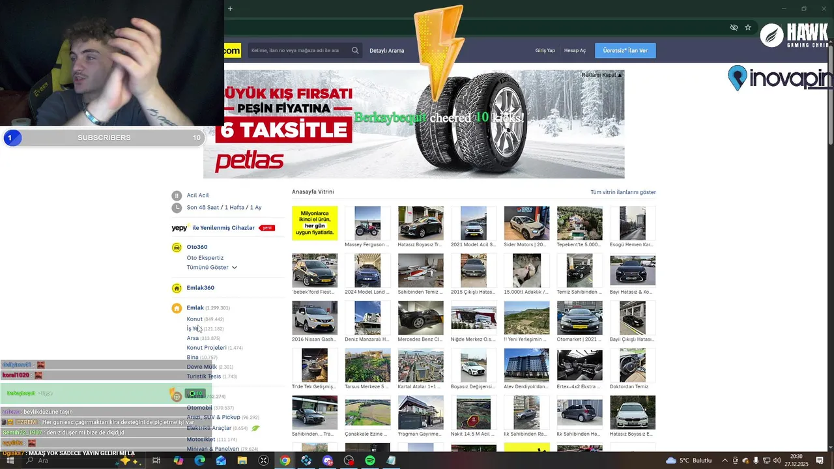The image size is (834, 469).
Task: Filter listings by 1 Hafta
Action: click(x=235, y=208)
